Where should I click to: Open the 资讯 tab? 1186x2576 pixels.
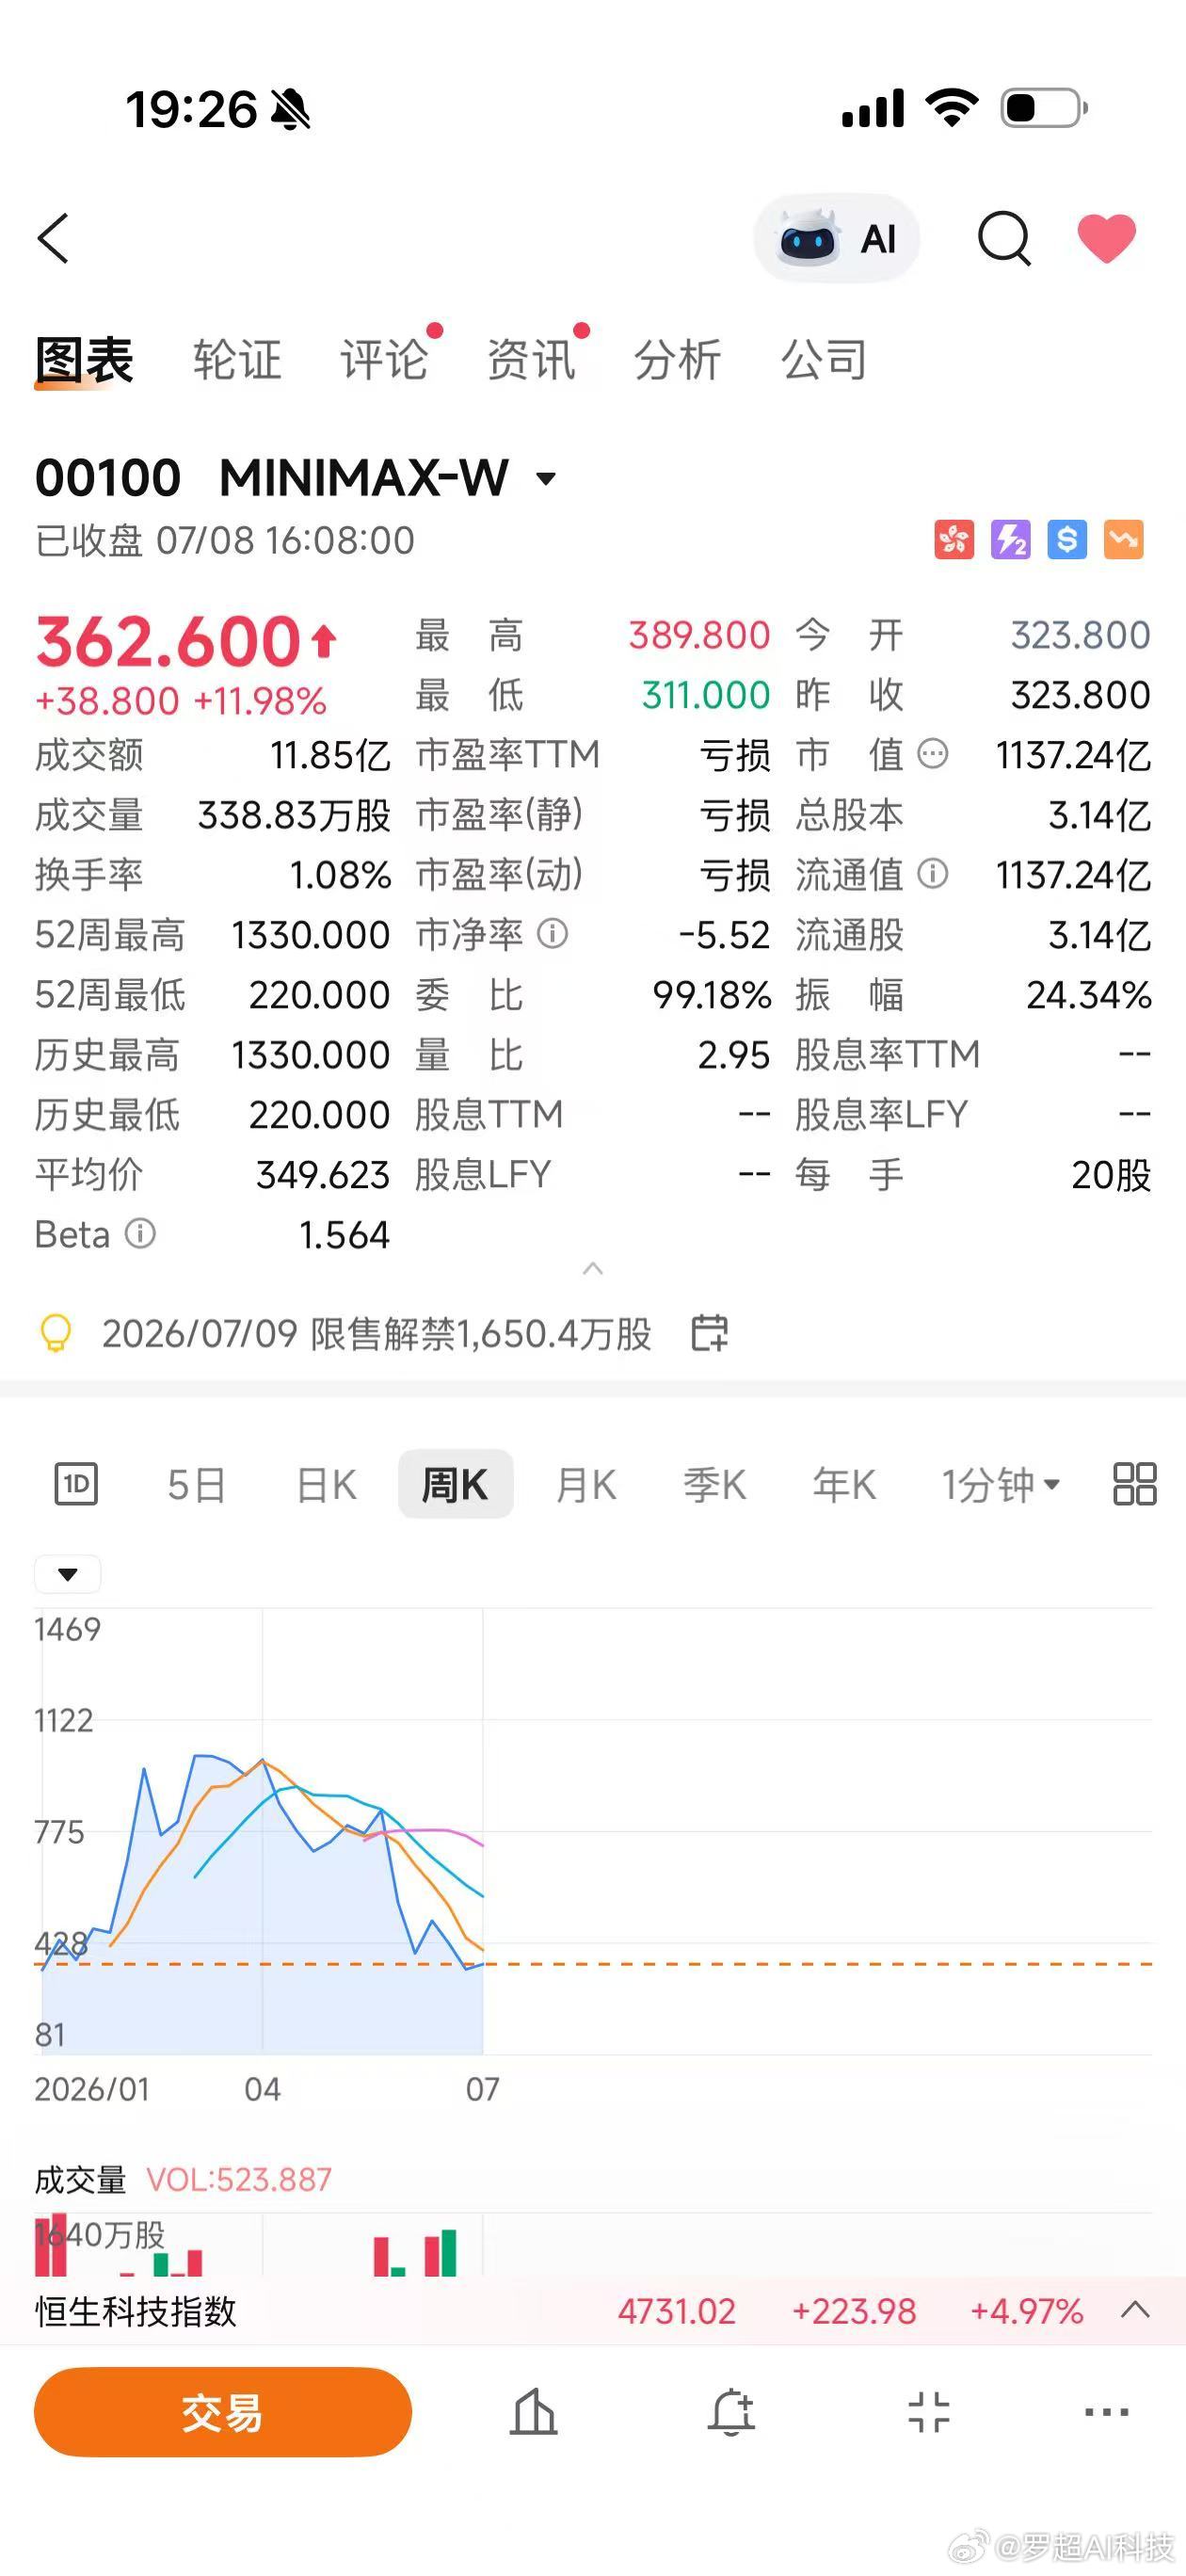(x=531, y=360)
